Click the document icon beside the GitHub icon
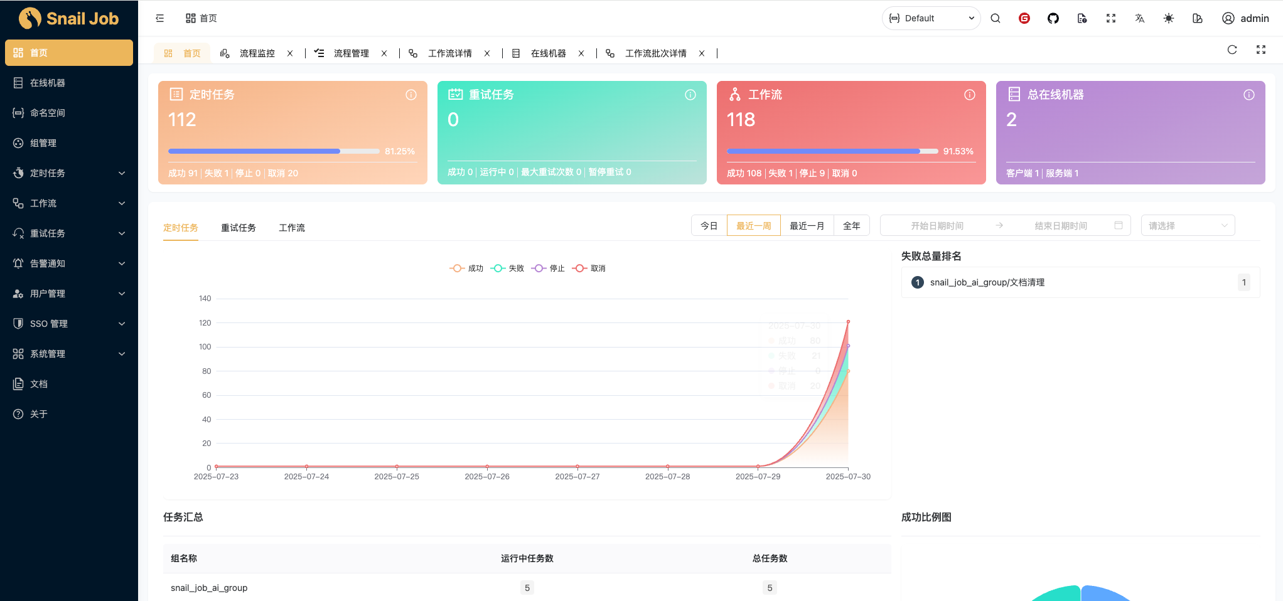 click(x=1082, y=18)
